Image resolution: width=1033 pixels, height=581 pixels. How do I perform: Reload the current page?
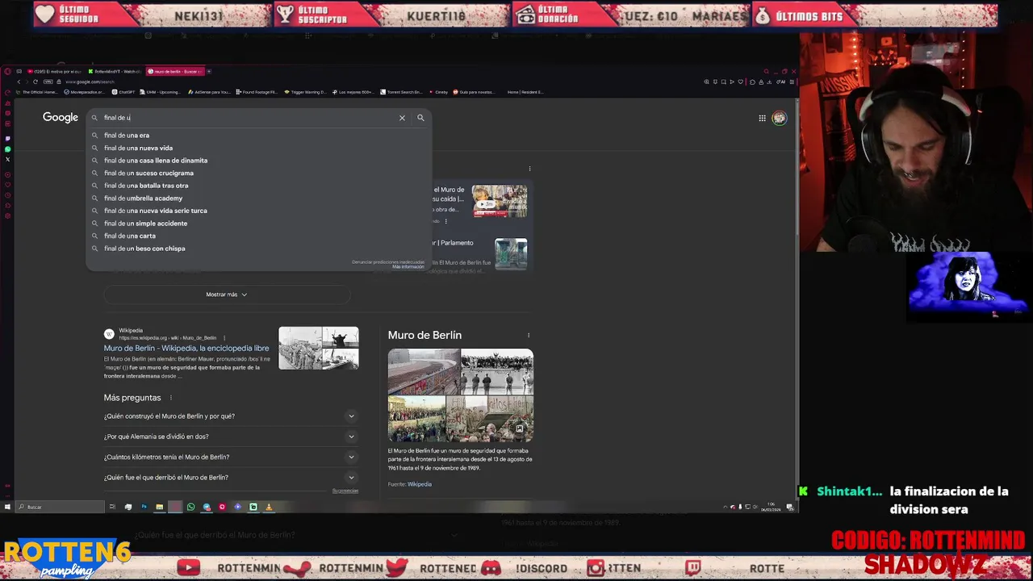click(x=36, y=82)
